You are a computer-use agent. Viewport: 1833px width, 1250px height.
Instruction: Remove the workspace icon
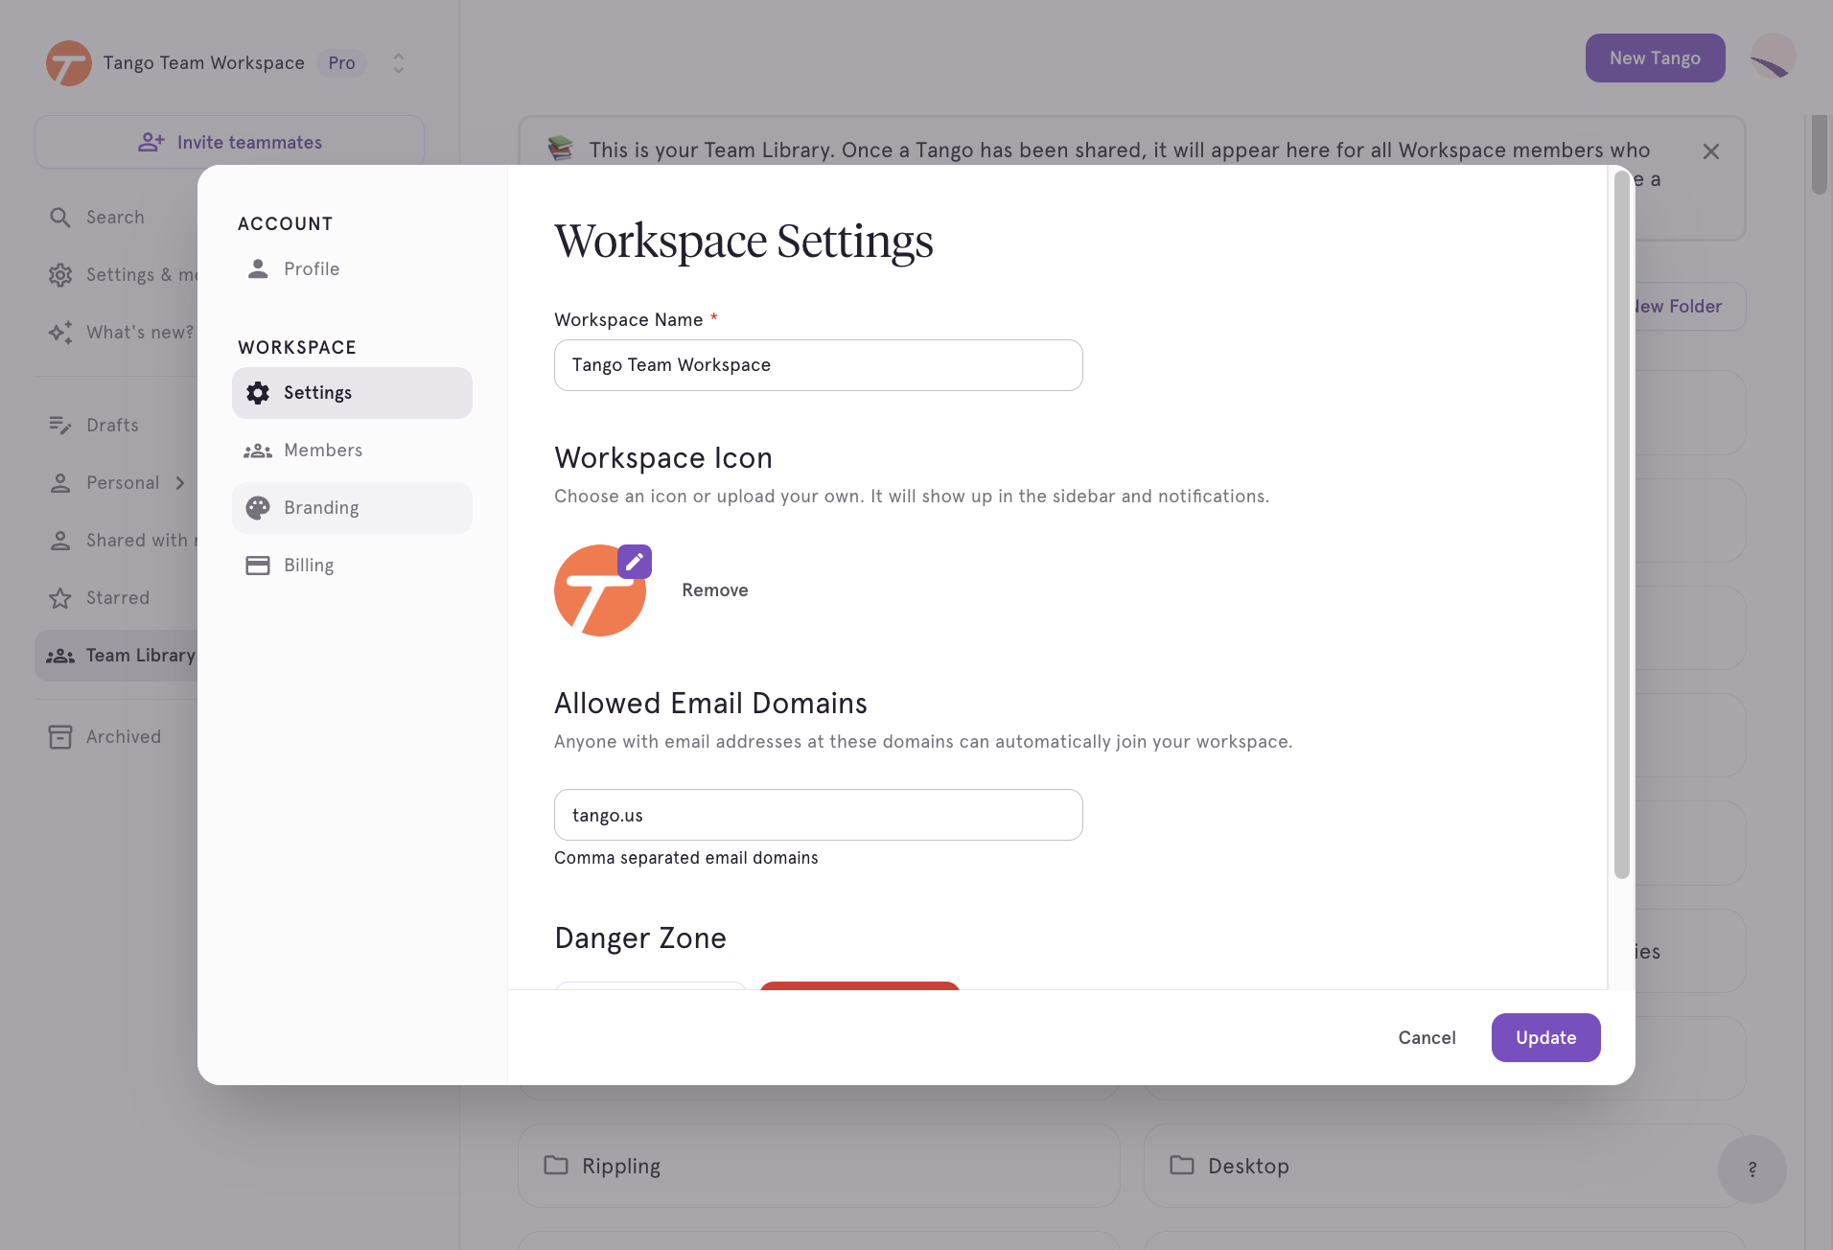tap(715, 590)
